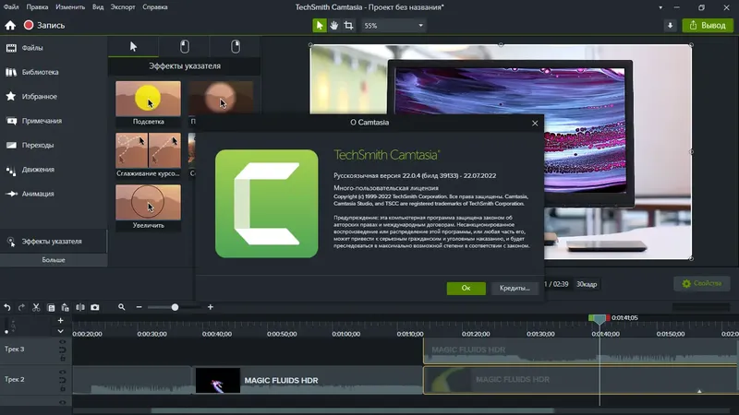The height and width of the screenshot is (415, 739).
Task: Toggle visibility eye of Трек 3
Action: click(62, 342)
